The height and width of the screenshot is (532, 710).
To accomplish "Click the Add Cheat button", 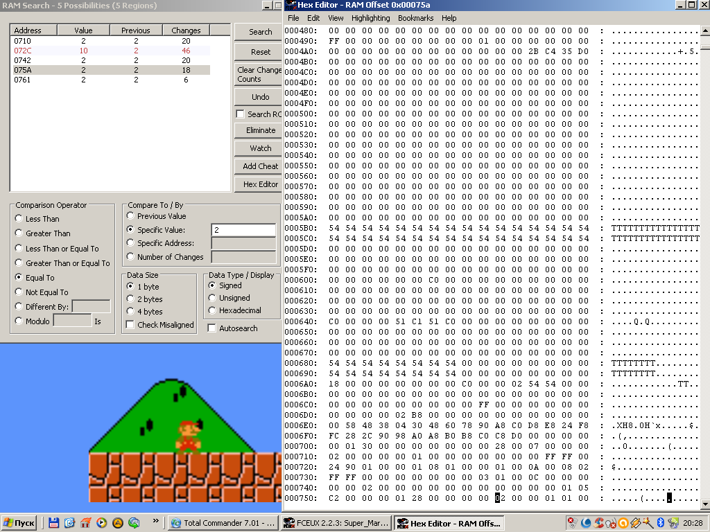I will (x=259, y=166).
